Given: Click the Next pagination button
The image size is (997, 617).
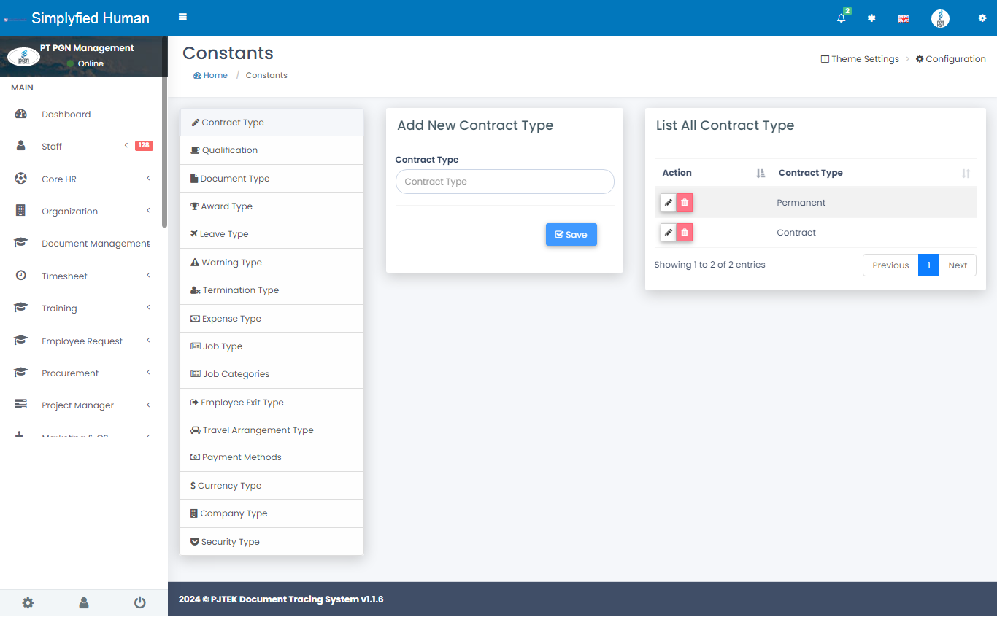Looking at the screenshot, I should click(x=957, y=265).
